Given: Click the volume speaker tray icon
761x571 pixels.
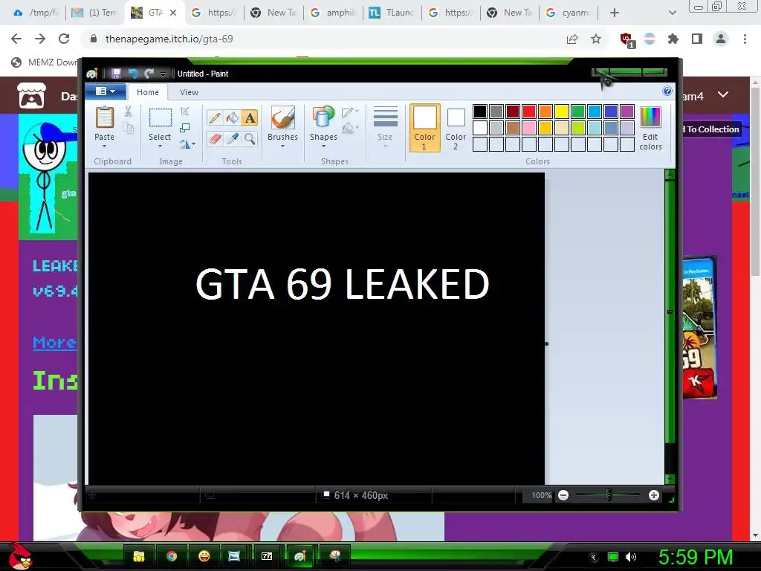Looking at the screenshot, I should click(631, 557).
